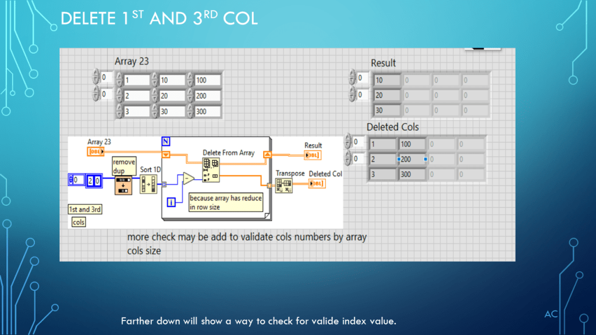
Task: Click the Result DBL indicator terminal
Action: (313, 155)
